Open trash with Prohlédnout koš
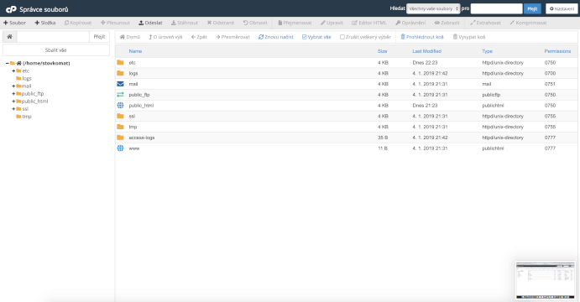 422,37
